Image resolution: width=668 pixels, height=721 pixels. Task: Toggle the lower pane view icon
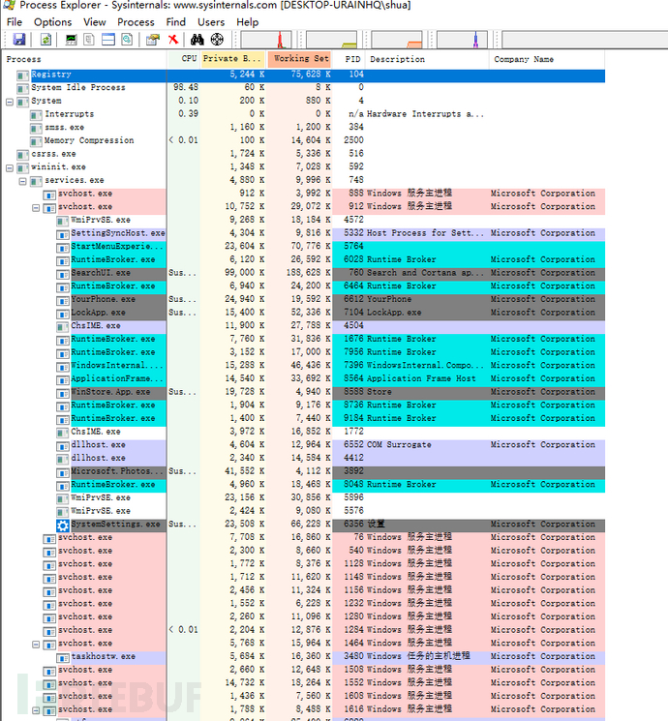(x=108, y=39)
